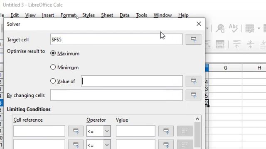The height and width of the screenshot is (149, 266).
Task: Open Window menu
Action: pos(163,15)
